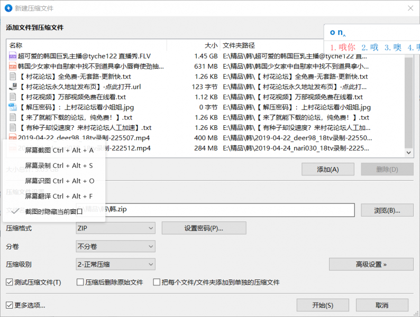Click the video icon of 2019-04-22_deer98 mp4 file

[13, 138]
